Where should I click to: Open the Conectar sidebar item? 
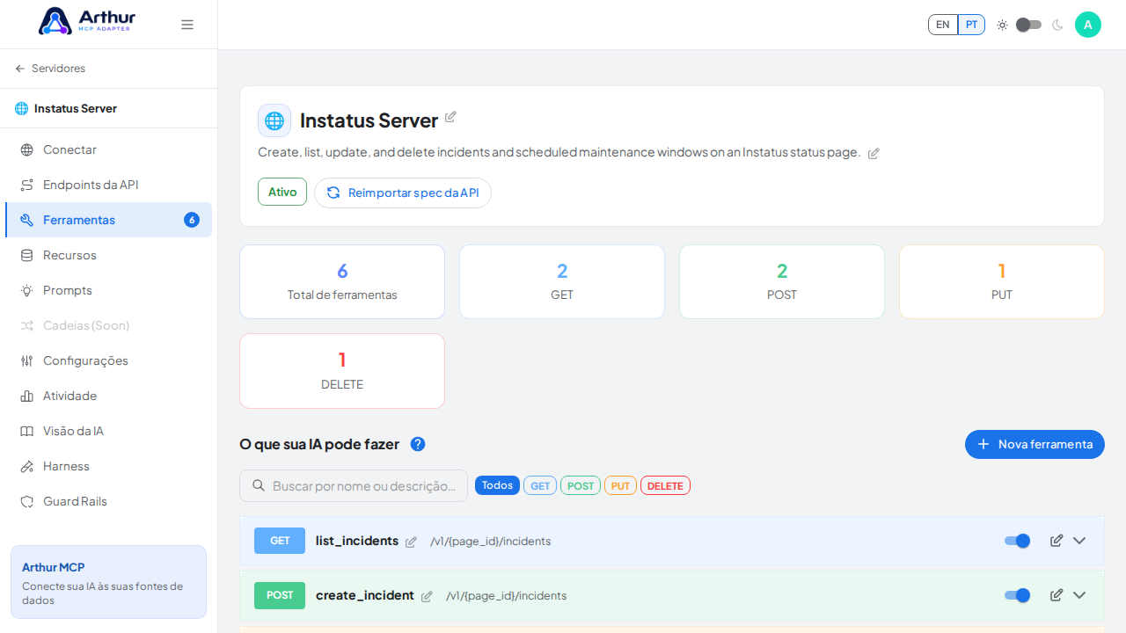point(108,149)
